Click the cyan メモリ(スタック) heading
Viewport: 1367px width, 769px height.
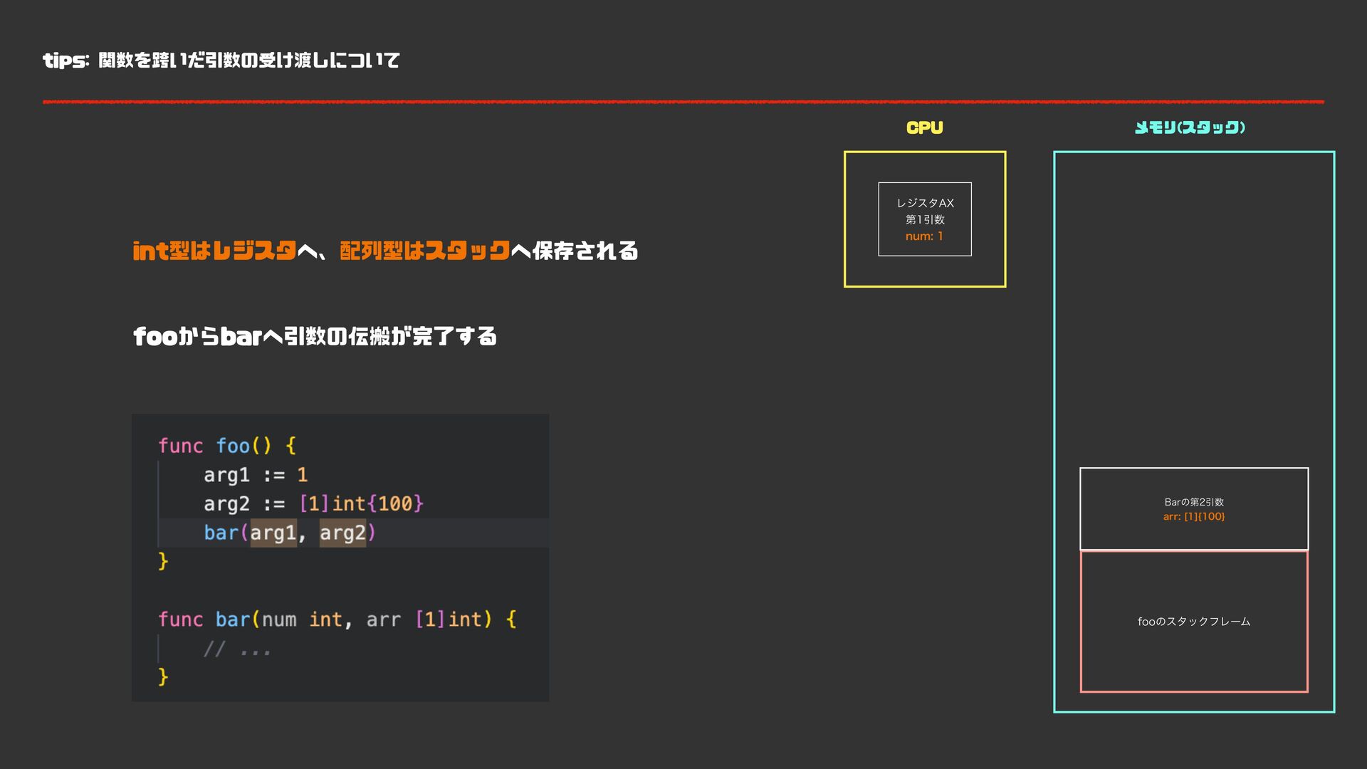(x=1189, y=127)
